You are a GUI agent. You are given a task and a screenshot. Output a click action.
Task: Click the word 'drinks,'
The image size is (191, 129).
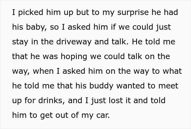52,101
